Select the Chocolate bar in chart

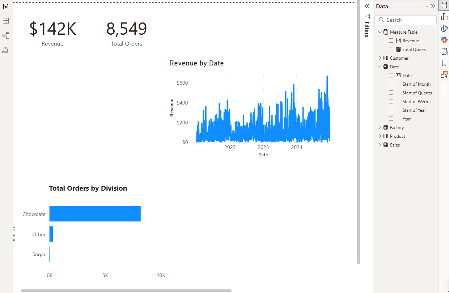point(95,214)
